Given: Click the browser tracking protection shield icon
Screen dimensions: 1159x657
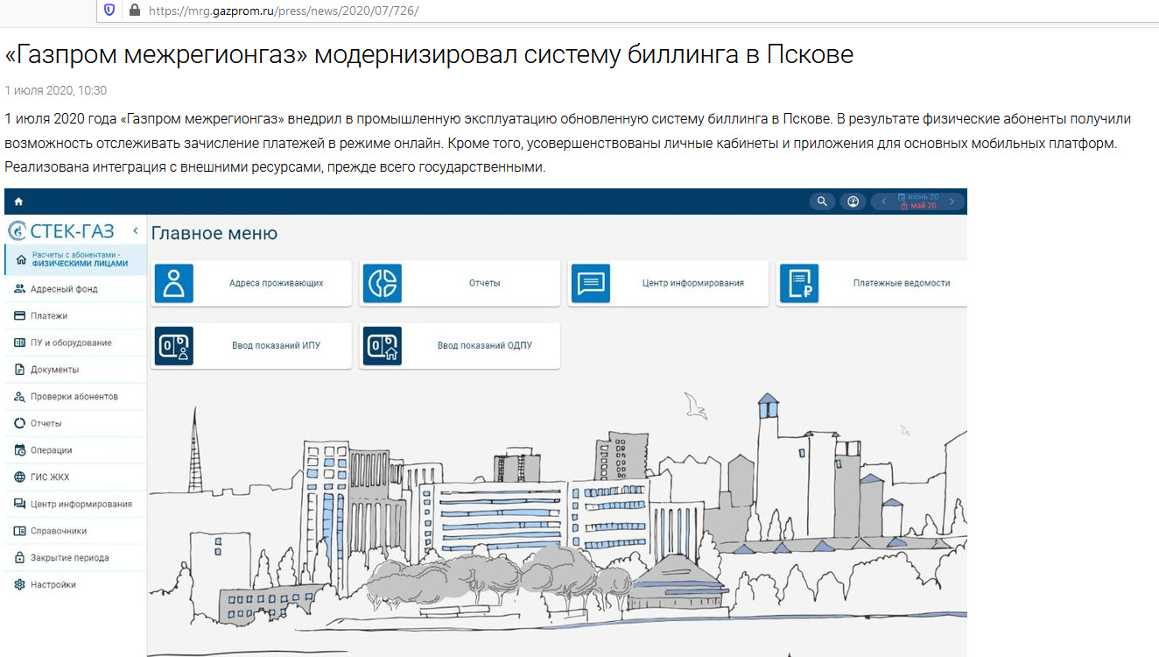Looking at the screenshot, I should pyautogui.click(x=109, y=11).
